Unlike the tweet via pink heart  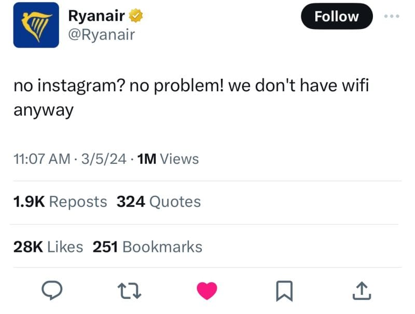207,291
